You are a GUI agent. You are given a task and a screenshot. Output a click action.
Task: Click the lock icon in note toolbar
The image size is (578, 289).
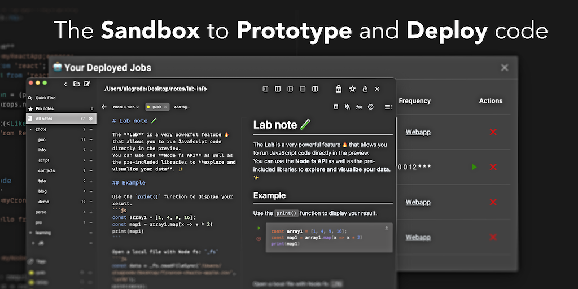[339, 89]
